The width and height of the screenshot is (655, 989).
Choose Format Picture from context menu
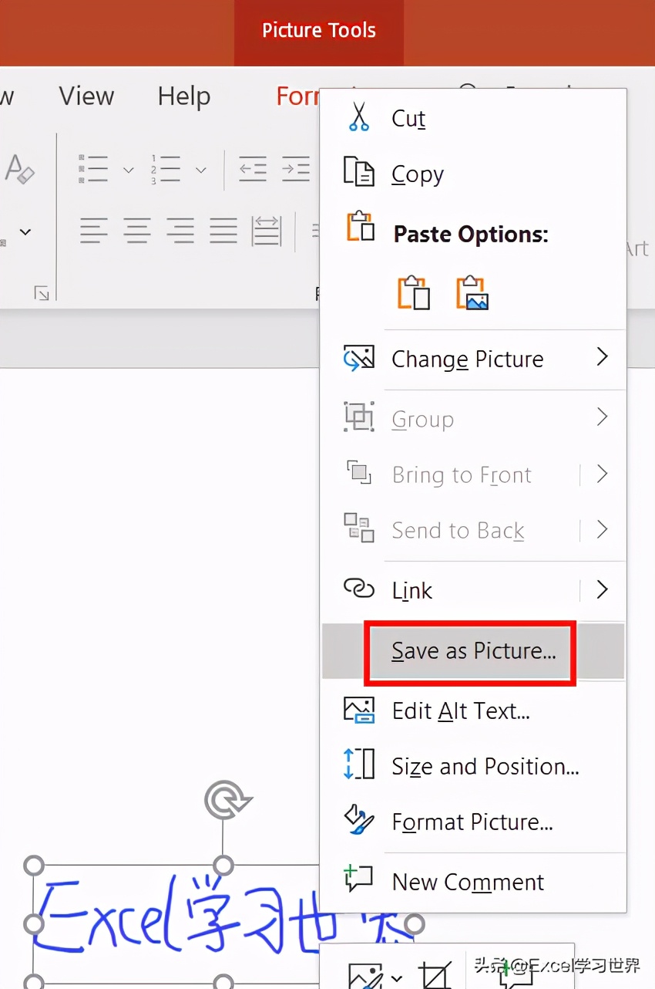tap(473, 822)
